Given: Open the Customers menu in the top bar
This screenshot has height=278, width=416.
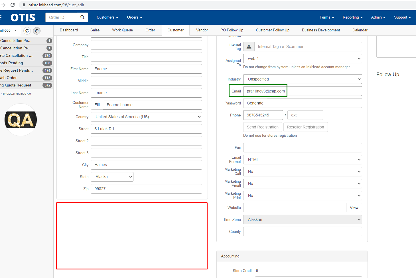Looking at the screenshot, I should tap(107, 17).
